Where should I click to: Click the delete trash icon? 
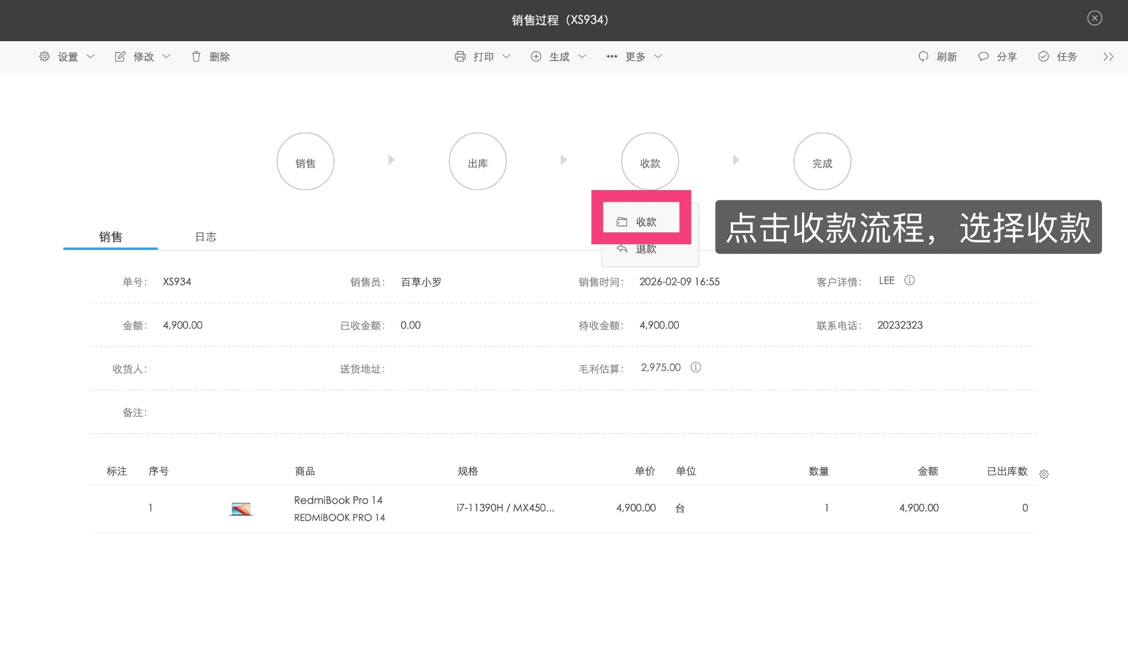pos(196,56)
